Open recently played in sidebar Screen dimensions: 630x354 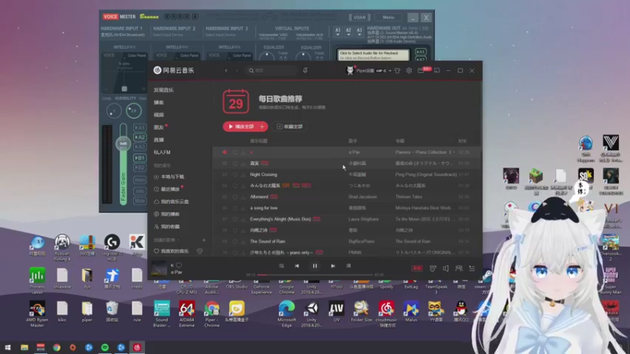click(167, 189)
